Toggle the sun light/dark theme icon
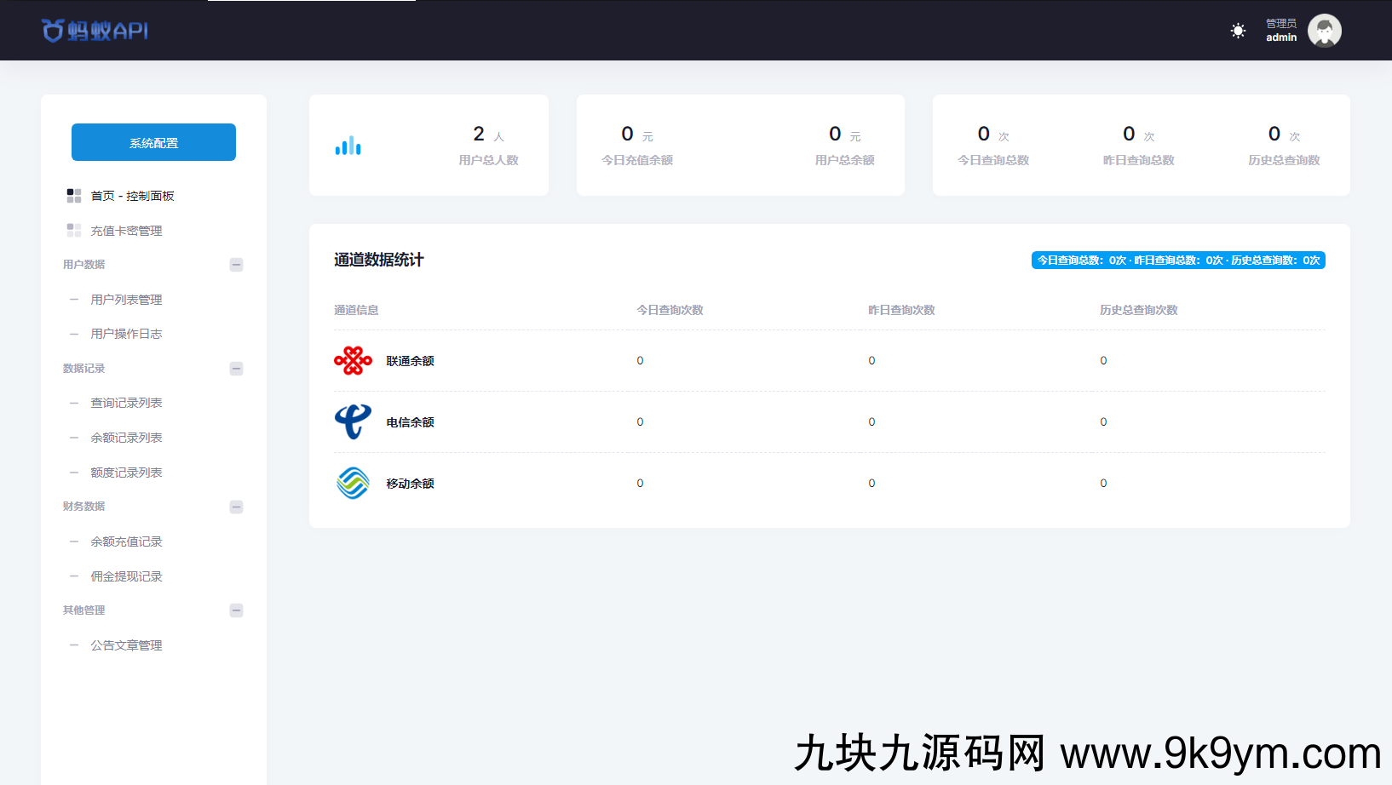Viewport: 1392px width, 785px height. [x=1238, y=31]
